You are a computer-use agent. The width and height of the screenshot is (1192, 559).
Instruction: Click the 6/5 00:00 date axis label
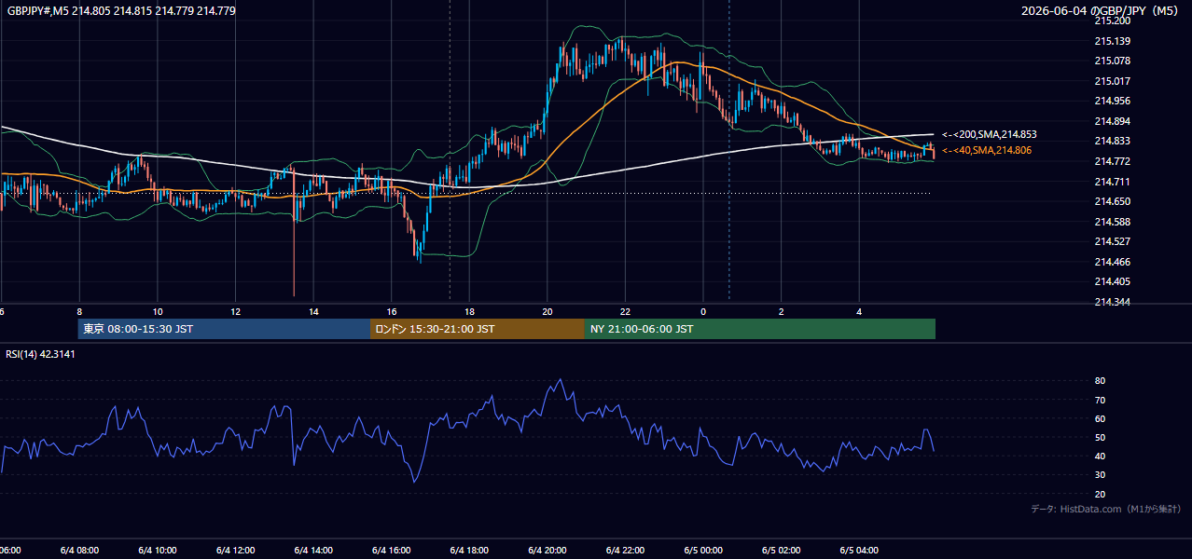click(703, 550)
